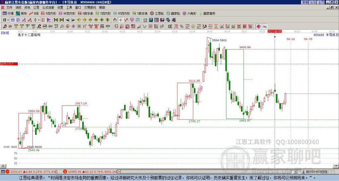
Task: Toggle the yin-yang icon
Action: 259,26
